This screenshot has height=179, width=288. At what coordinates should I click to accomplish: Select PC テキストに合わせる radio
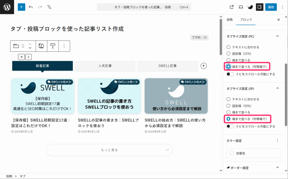click(228, 47)
